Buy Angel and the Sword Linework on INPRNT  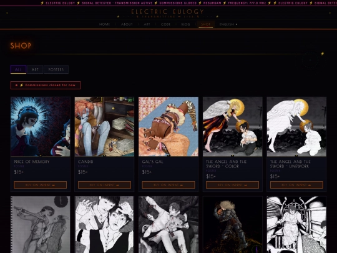click(x=296, y=185)
